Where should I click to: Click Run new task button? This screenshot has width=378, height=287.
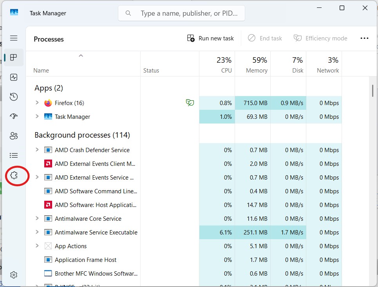click(x=210, y=38)
